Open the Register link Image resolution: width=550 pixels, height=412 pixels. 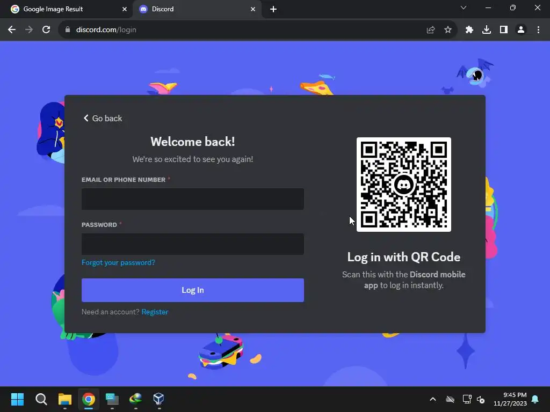tap(155, 312)
